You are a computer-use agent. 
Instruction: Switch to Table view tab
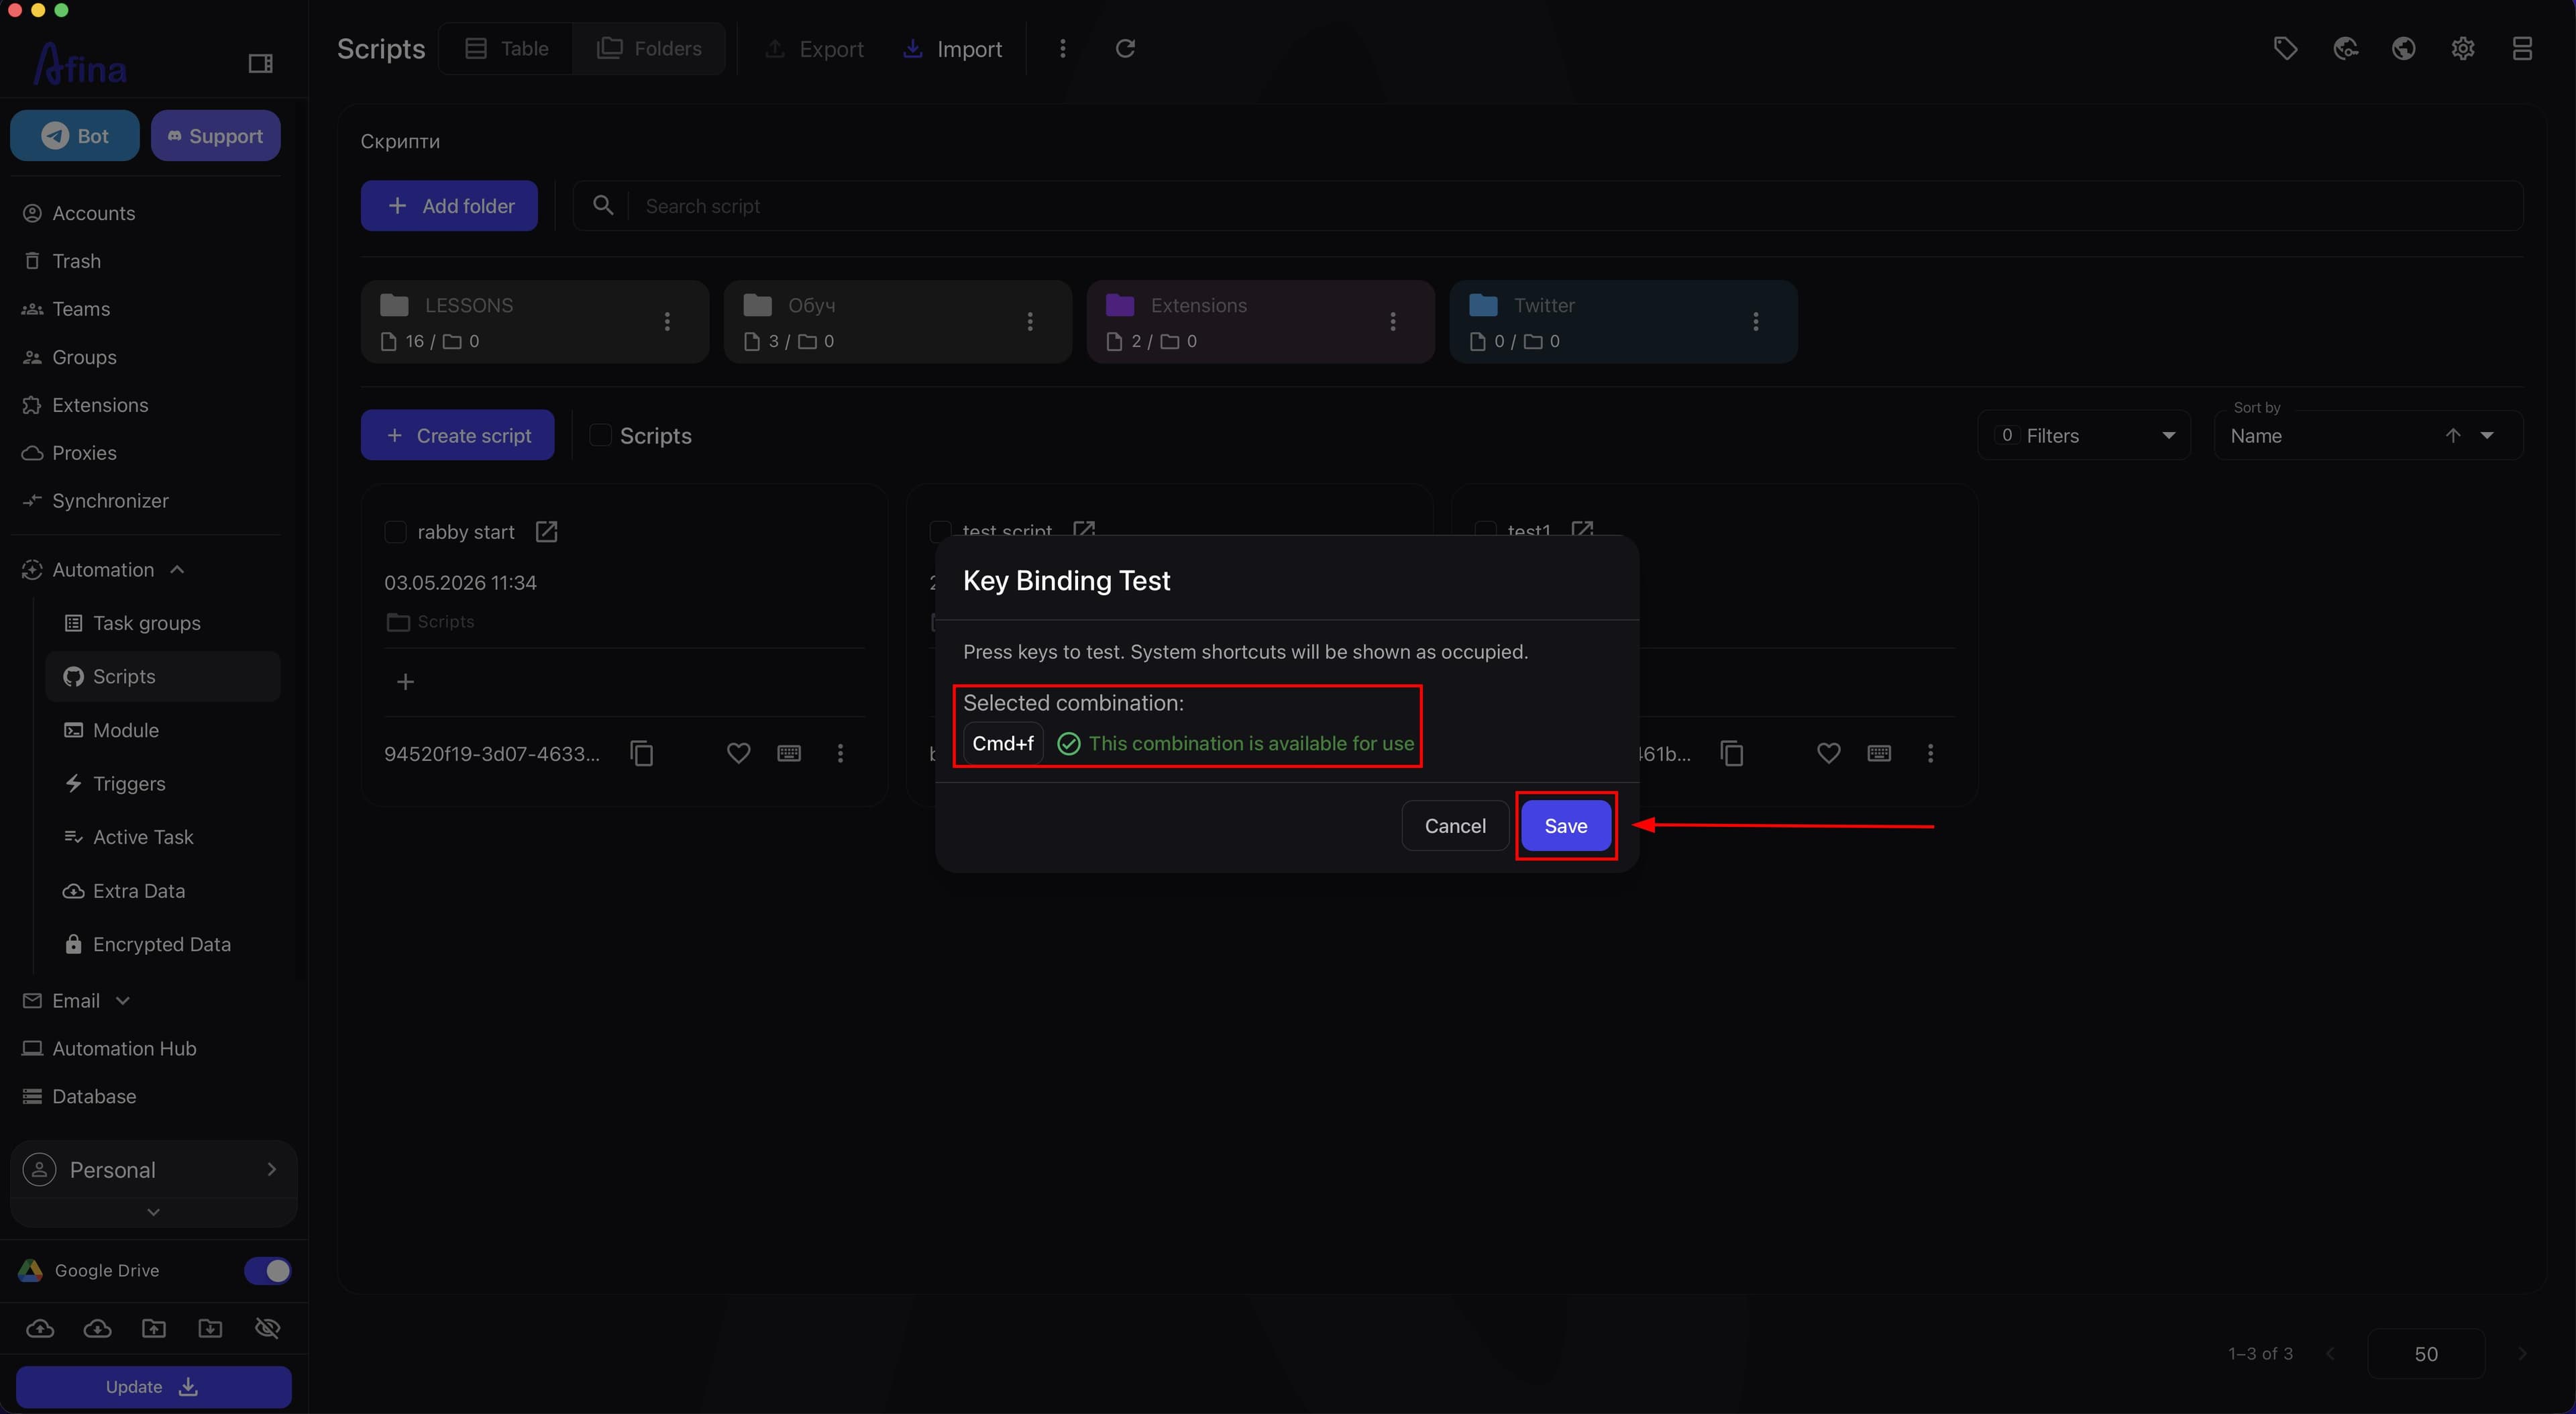coord(507,48)
